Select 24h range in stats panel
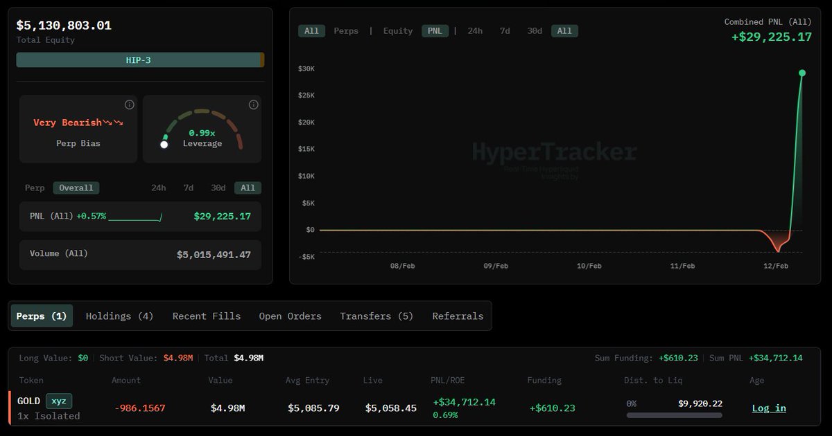Image resolution: width=832 pixels, height=436 pixels. [159, 188]
